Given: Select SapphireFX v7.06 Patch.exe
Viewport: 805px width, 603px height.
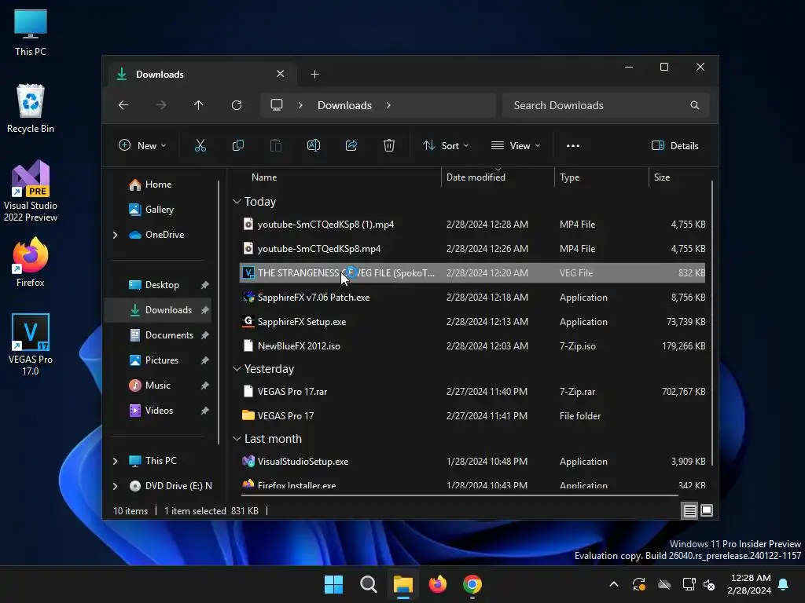Looking at the screenshot, I should (472, 298).
